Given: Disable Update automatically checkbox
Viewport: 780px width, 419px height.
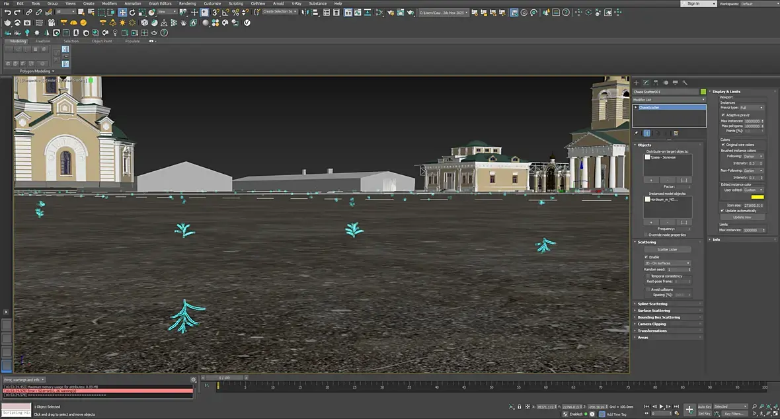Looking at the screenshot, I should point(722,211).
